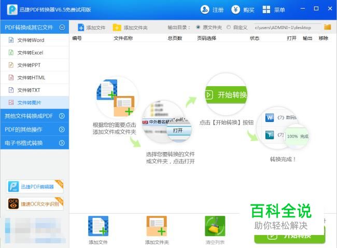Select 文件转HTML menu item

coord(35,77)
